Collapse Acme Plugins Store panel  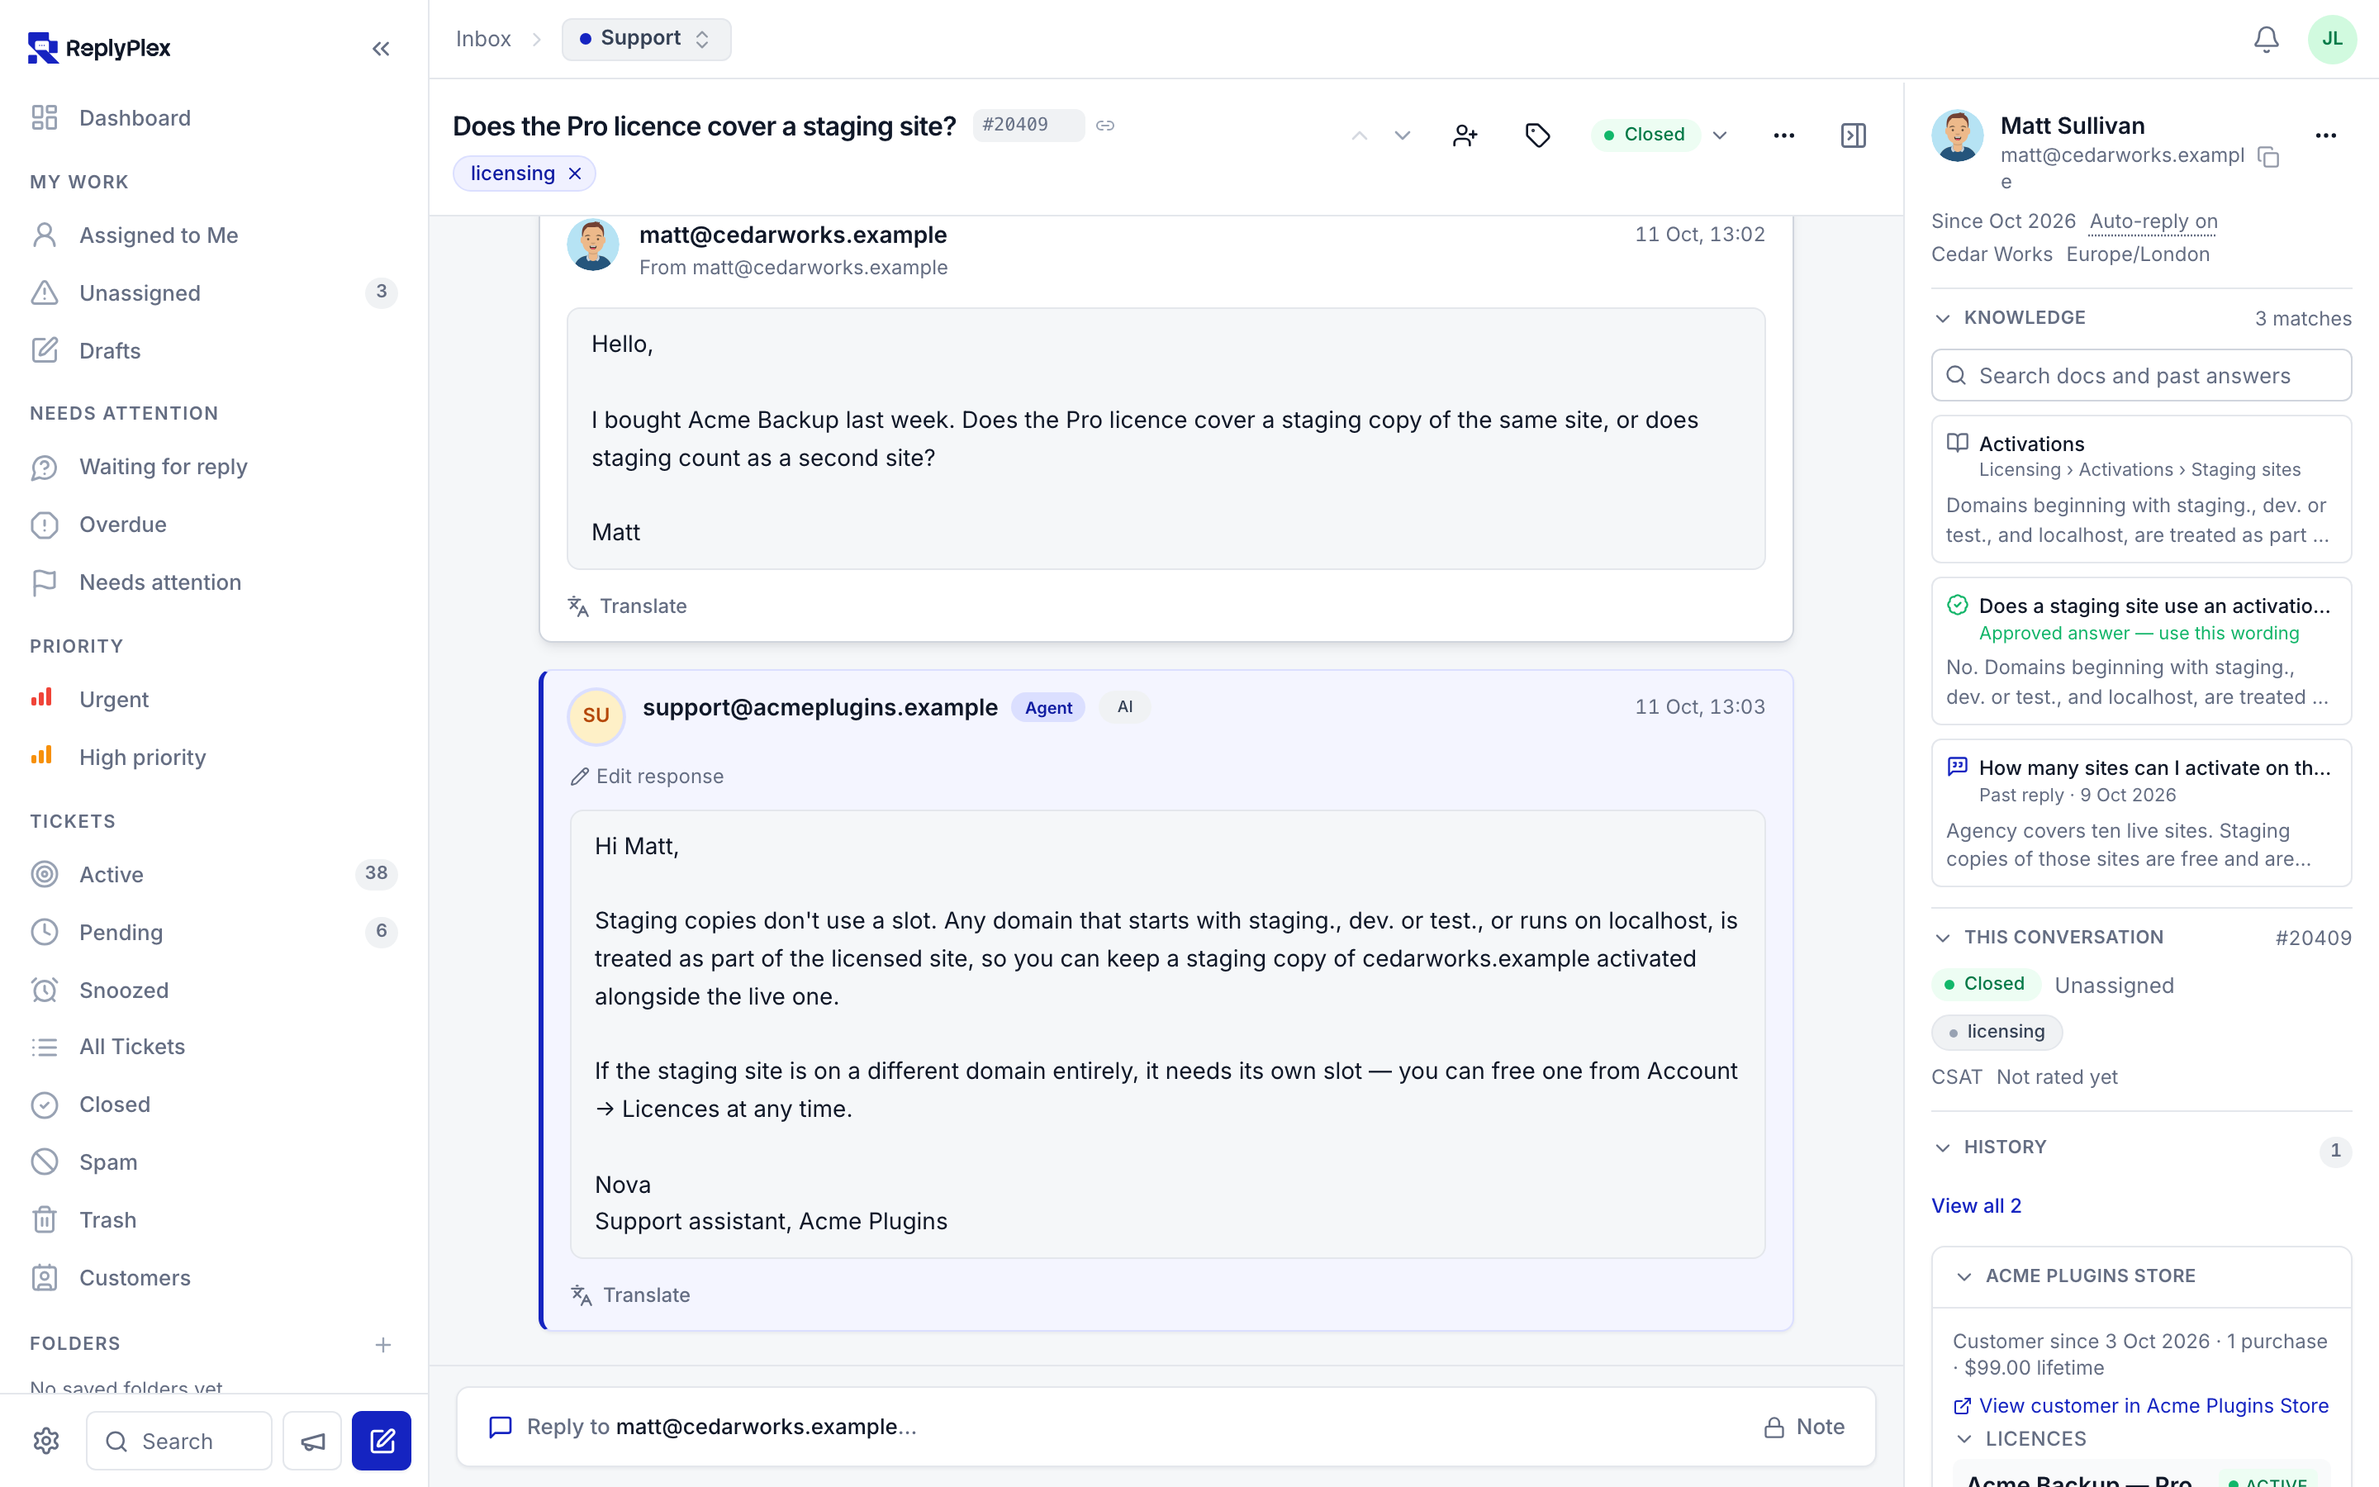(2075, 1276)
